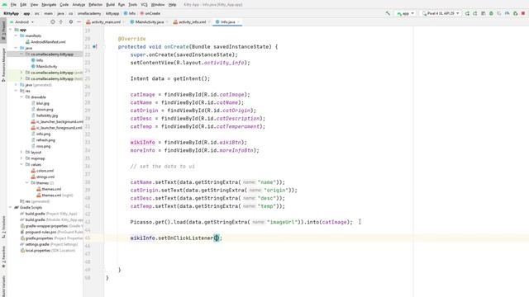This screenshot has height=297, width=529.
Task: Switch to activity_main.xml editor tab
Action: 106,22
